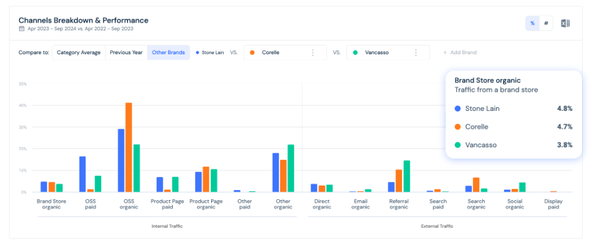Export chart using the Excel icon
This screenshot has width=594, height=245.
click(565, 23)
